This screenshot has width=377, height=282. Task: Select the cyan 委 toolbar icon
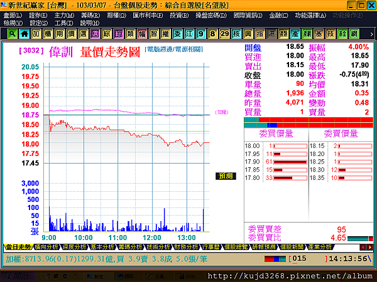click(x=177, y=34)
